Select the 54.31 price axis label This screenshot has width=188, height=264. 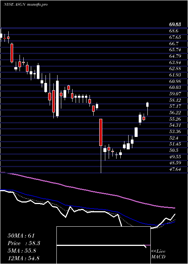coord(175,125)
